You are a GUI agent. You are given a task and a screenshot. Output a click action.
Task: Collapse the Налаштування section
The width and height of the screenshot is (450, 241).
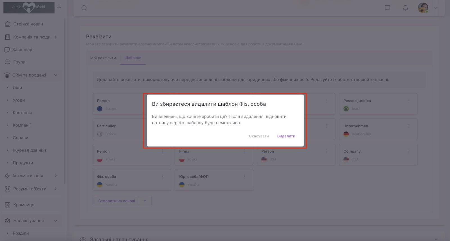(56, 221)
